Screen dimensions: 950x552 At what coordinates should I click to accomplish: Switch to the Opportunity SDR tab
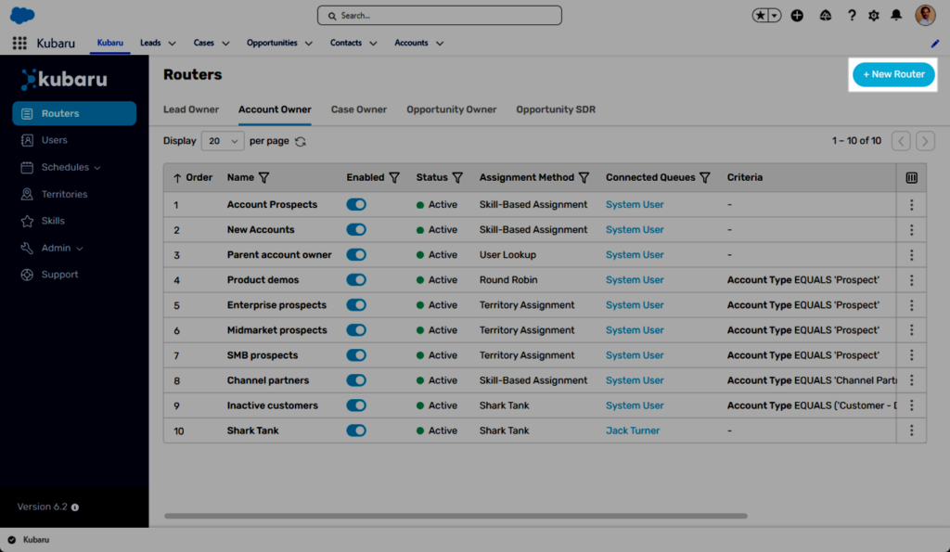pyautogui.click(x=556, y=109)
